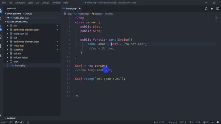The image size is (221, 124).
Task: Click the master branch indicator
Action: pos(3,122)
